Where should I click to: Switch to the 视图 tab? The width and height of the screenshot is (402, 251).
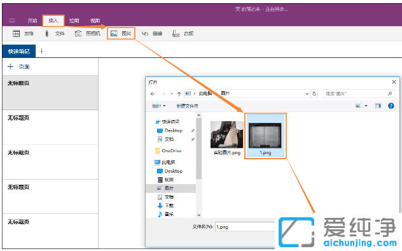pos(95,20)
